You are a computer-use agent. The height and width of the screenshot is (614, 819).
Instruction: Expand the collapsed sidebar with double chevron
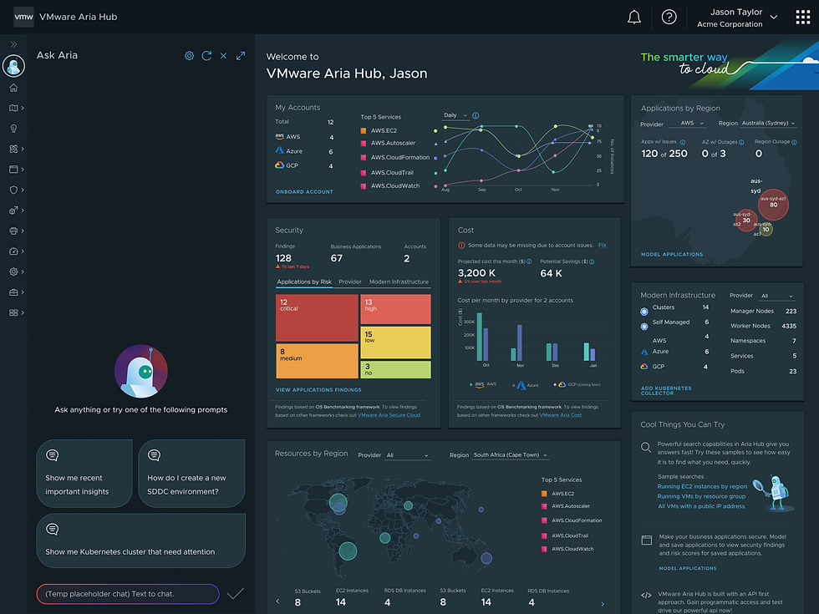click(13, 44)
